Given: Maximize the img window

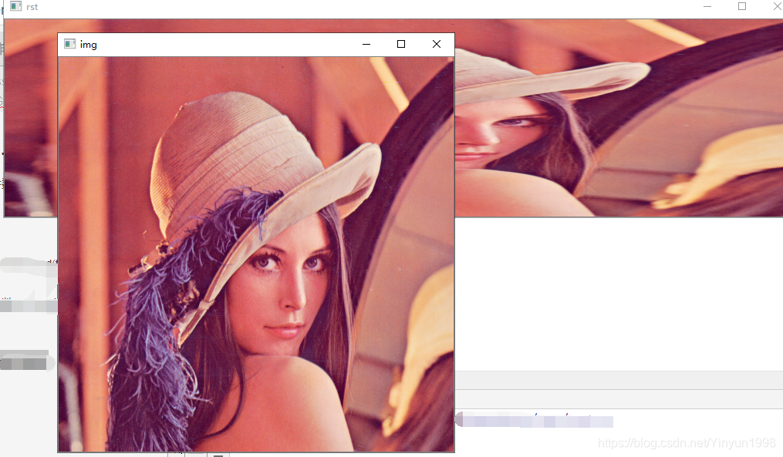Looking at the screenshot, I should point(401,44).
